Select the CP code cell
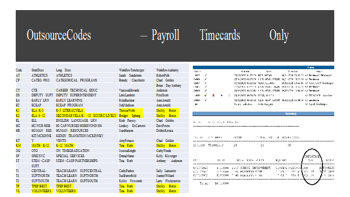Screen dimensions: 350x197 pyautogui.click(x=18, y=80)
